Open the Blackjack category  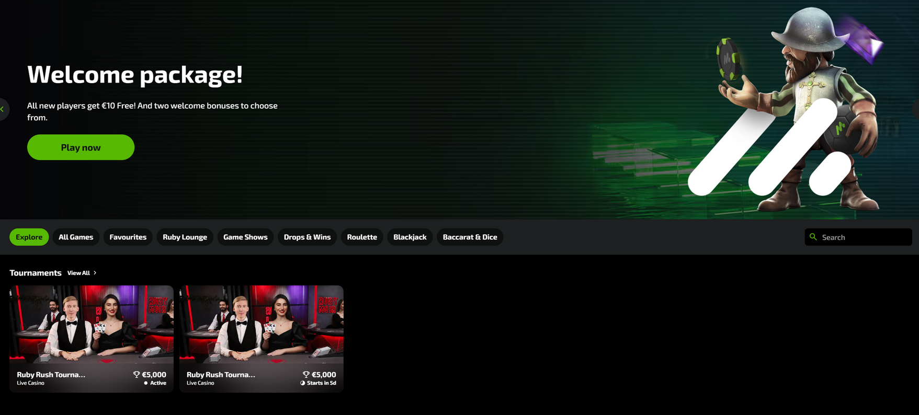point(410,237)
